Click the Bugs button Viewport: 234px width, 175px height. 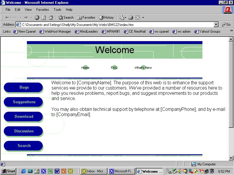23,87
